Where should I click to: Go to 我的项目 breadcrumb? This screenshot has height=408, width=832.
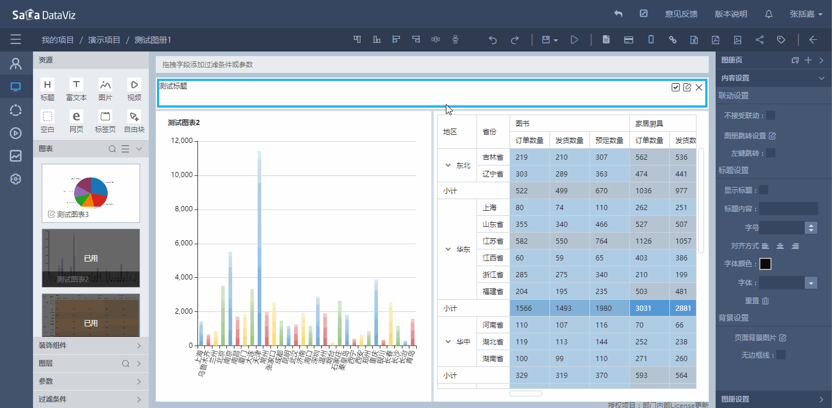(x=58, y=40)
